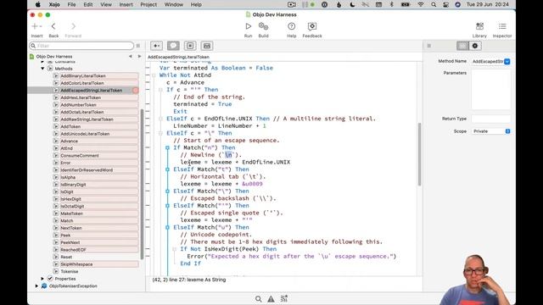This screenshot has width=543, height=305.
Task: Open the Window menu
Action: pyautogui.click(x=173, y=4)
